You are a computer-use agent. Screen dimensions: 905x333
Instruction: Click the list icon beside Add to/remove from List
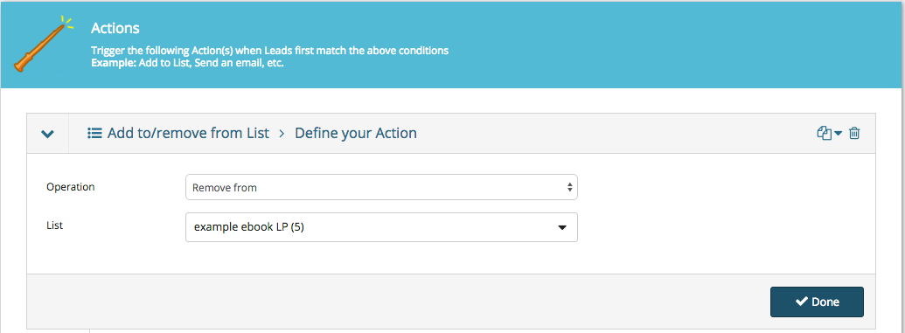[94, 134]
